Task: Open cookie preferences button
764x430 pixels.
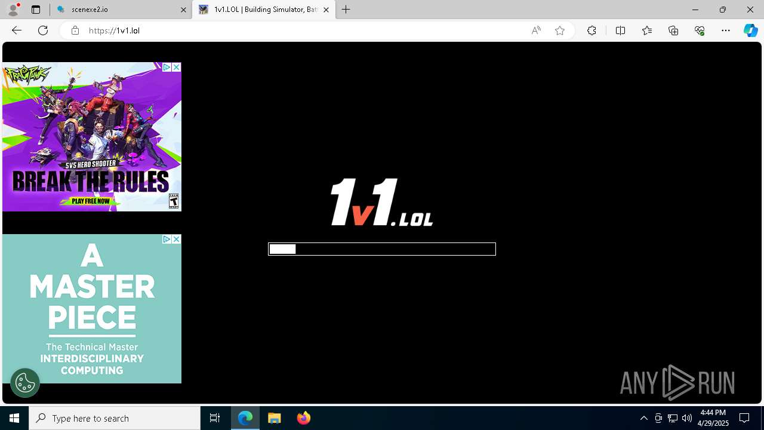Action: coord(25,383)
